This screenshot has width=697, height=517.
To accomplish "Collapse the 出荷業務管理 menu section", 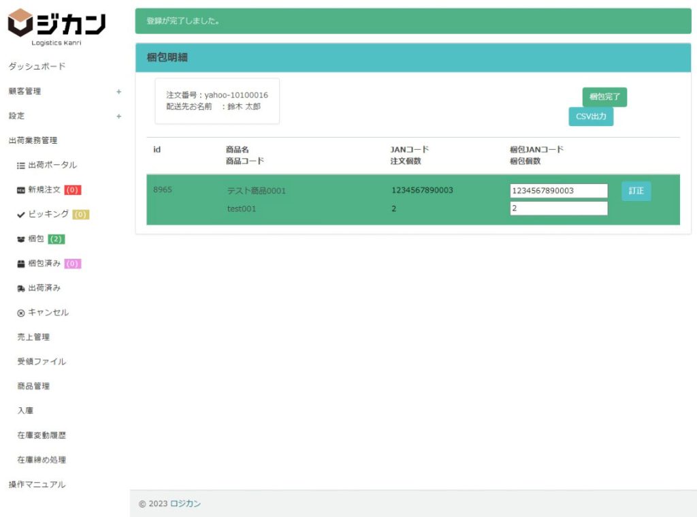I will [33, 140].
